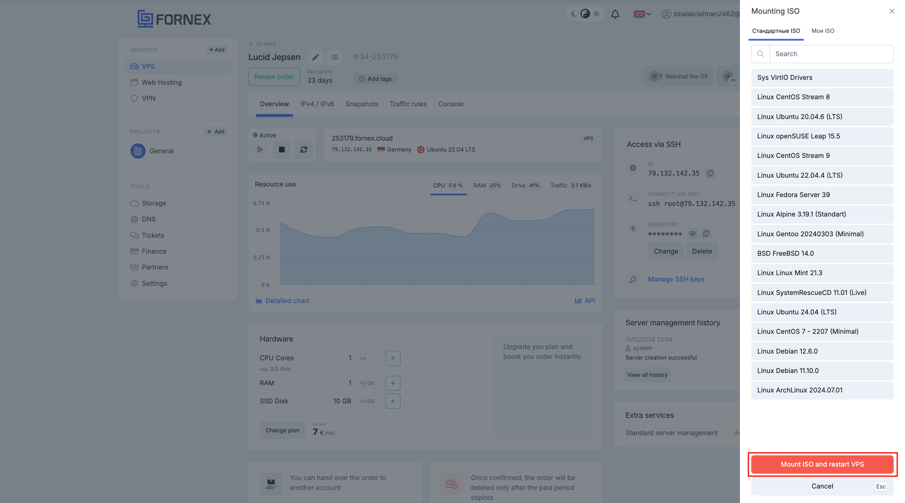Select Linux SystemRescueCD 11.01 (Live)
The height and width of the screenshot is (503, 905).
point(822,292)
